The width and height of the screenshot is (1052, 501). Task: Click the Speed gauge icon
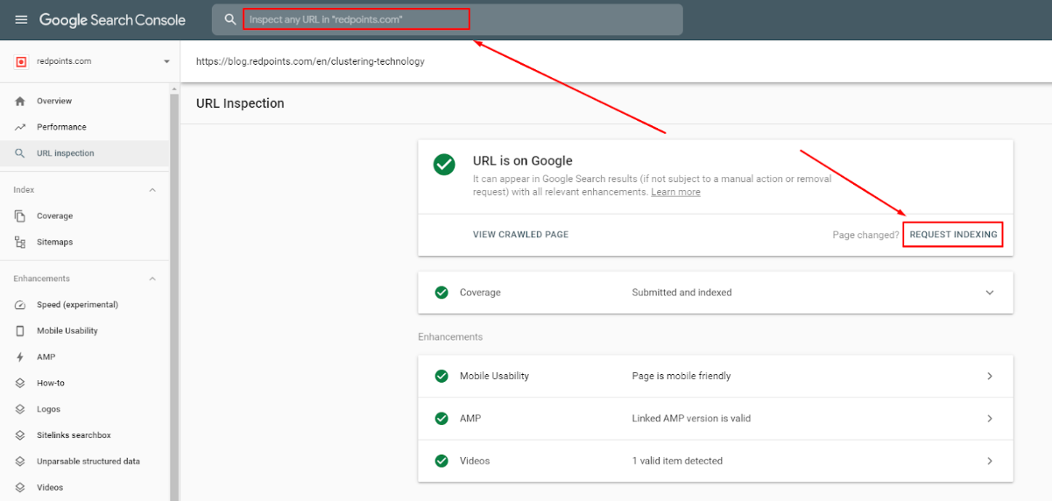[x=20, y=305]
